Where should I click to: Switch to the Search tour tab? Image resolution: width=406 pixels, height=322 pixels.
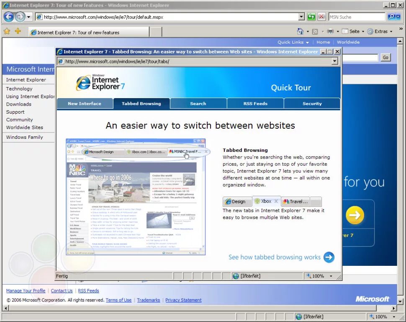(198, 104)
